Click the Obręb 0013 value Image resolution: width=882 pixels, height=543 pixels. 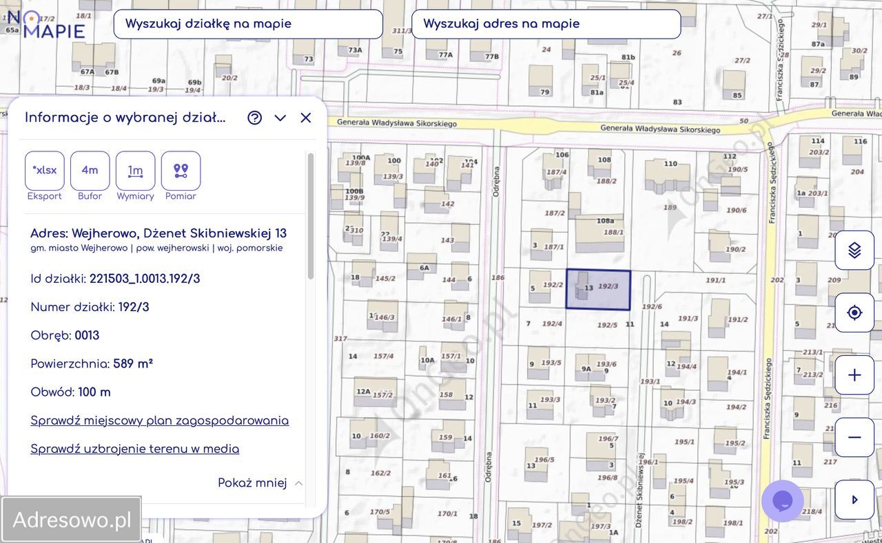pyautogui.click(x=87, y=336)
